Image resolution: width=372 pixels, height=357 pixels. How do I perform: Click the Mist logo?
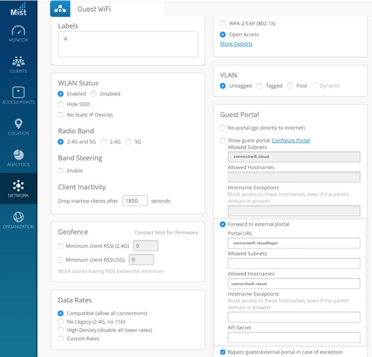click(18, 8)
